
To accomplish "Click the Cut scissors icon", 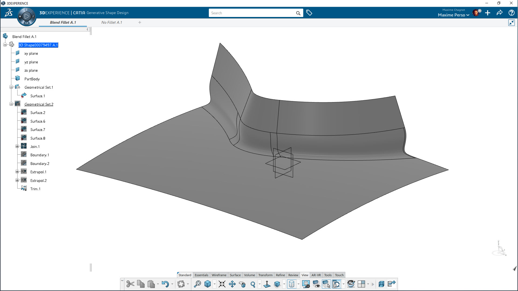I will point(130,284).
